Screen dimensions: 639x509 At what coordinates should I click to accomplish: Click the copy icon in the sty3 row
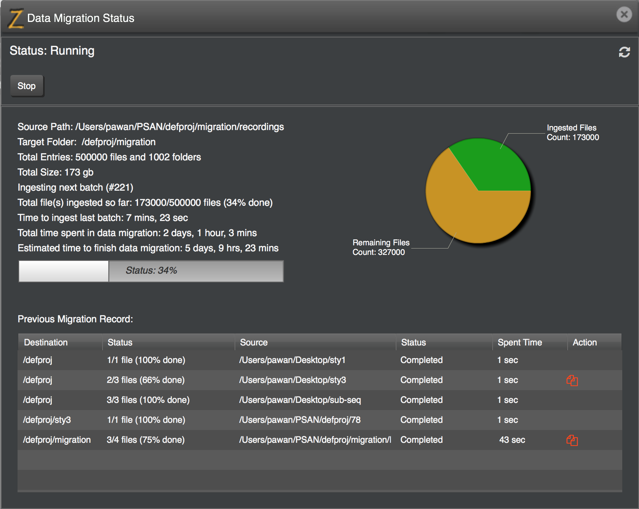coord(572,380)
